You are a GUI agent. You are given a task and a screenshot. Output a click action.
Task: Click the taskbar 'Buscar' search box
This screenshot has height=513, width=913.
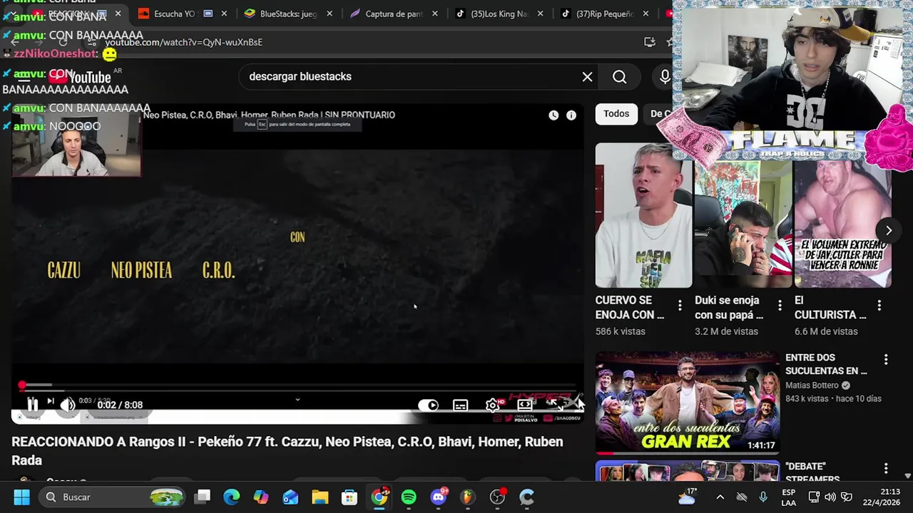(112, 497)
